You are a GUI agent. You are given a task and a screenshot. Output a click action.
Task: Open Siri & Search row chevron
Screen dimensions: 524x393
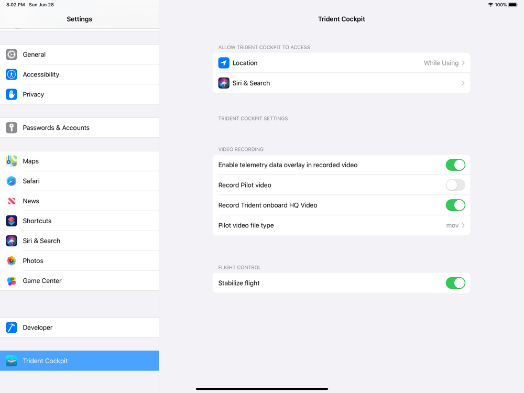pos(463,83)
